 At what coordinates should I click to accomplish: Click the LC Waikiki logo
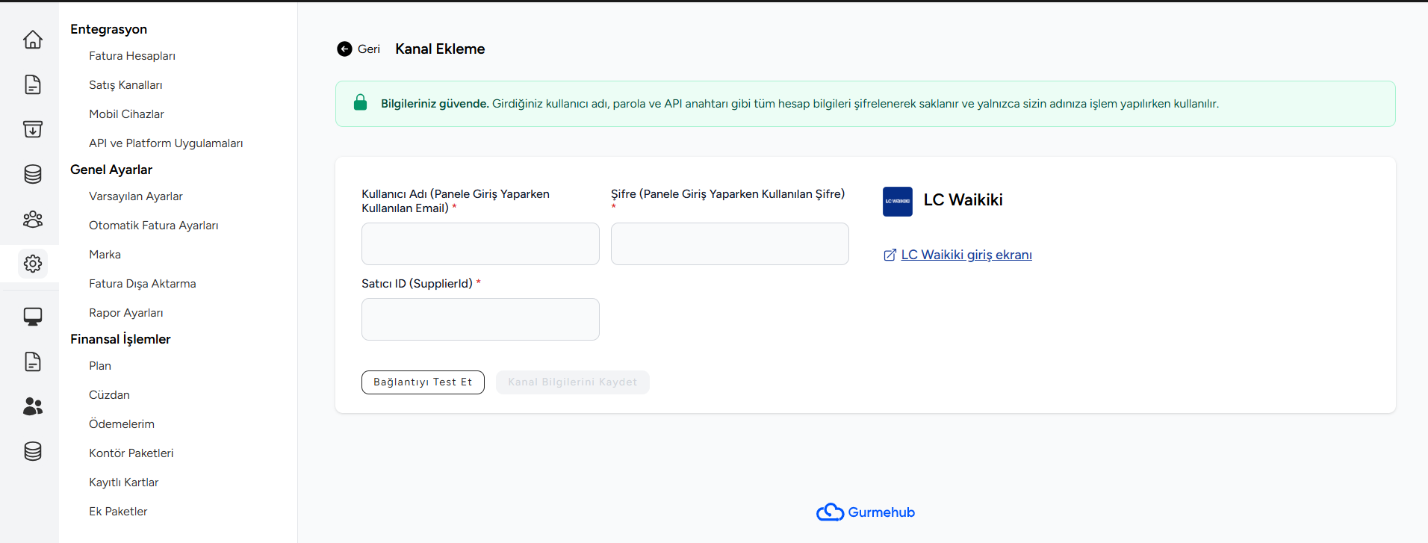pyautogui.click(x=897, y=201)
